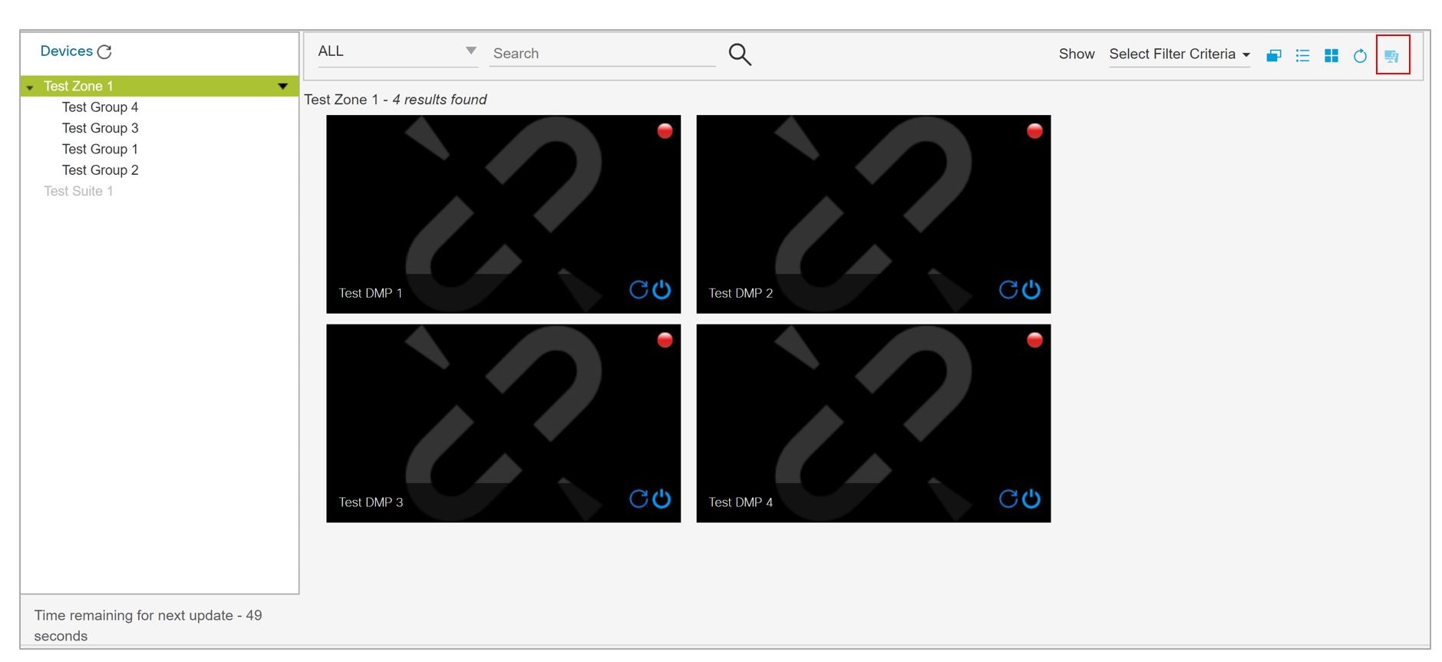Restart Test DMP 2

[x=1008, y=289]
